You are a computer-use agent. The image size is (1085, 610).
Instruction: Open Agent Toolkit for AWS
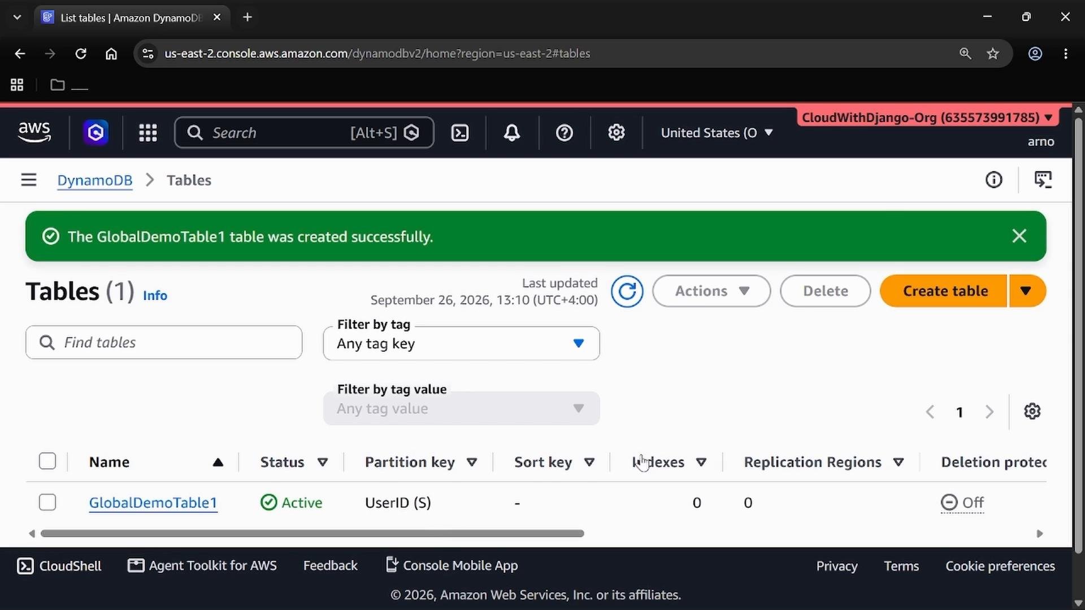pyautogui.click(x=202, y=566)
